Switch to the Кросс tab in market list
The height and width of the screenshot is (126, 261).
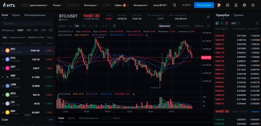[16, 15]
